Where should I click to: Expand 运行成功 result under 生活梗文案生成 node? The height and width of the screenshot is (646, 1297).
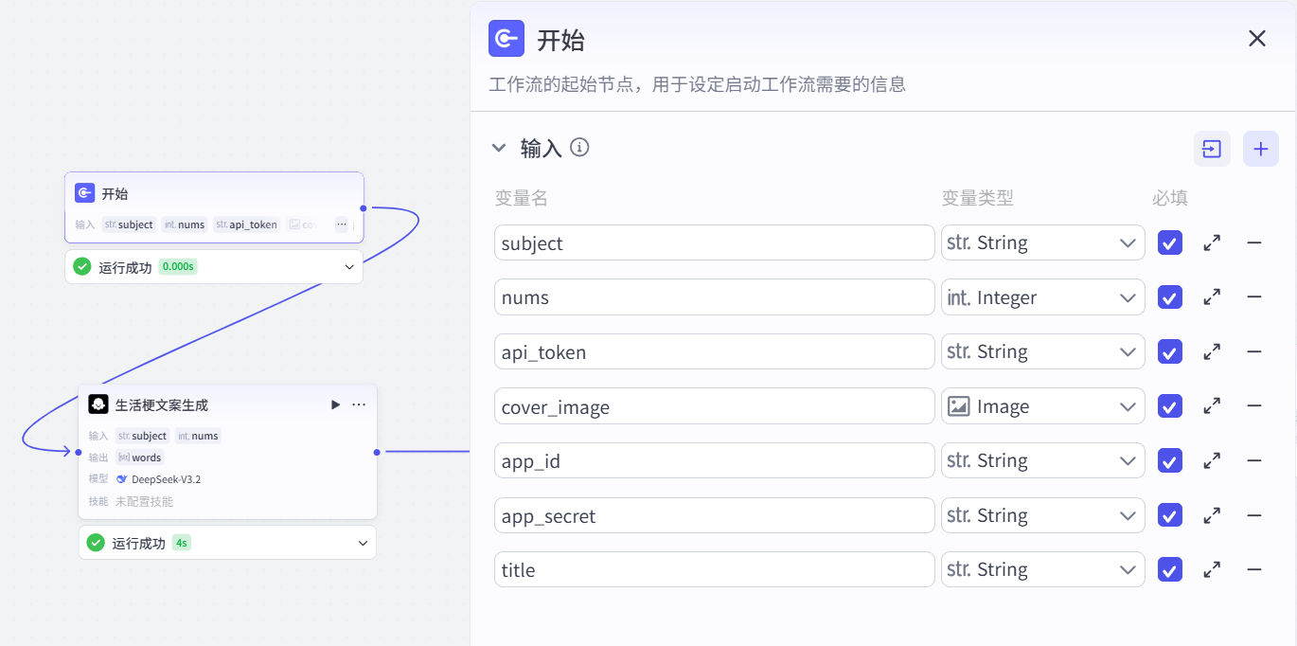(x=363, y=543)
